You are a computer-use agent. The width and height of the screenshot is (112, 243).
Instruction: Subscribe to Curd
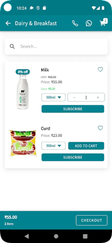[x=73, y=157]
